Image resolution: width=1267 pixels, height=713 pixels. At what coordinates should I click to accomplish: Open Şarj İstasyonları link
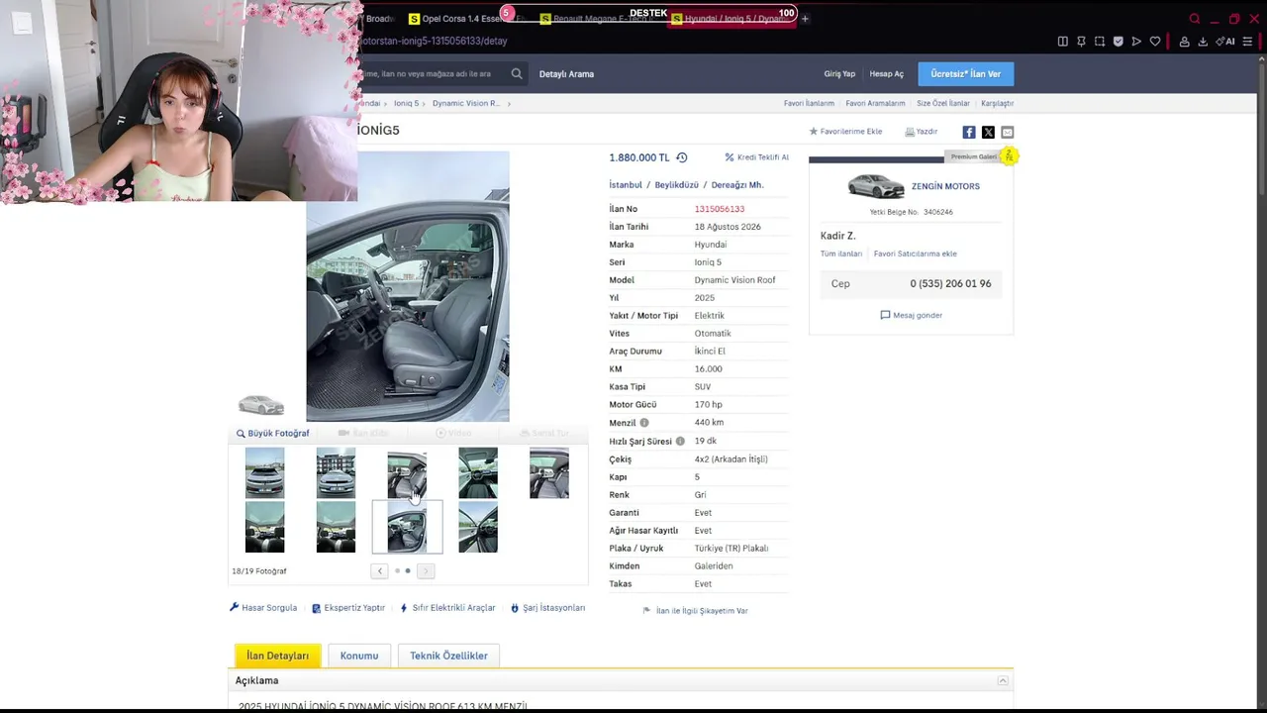tap(547, 608)
